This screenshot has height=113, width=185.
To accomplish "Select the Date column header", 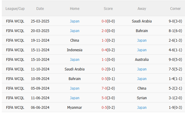I will tap(40, 9).
